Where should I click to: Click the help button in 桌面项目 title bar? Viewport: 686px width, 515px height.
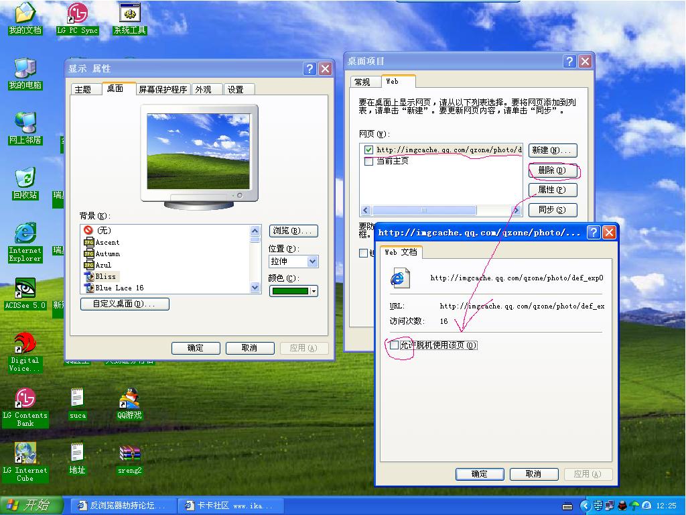tap(569, 61)
